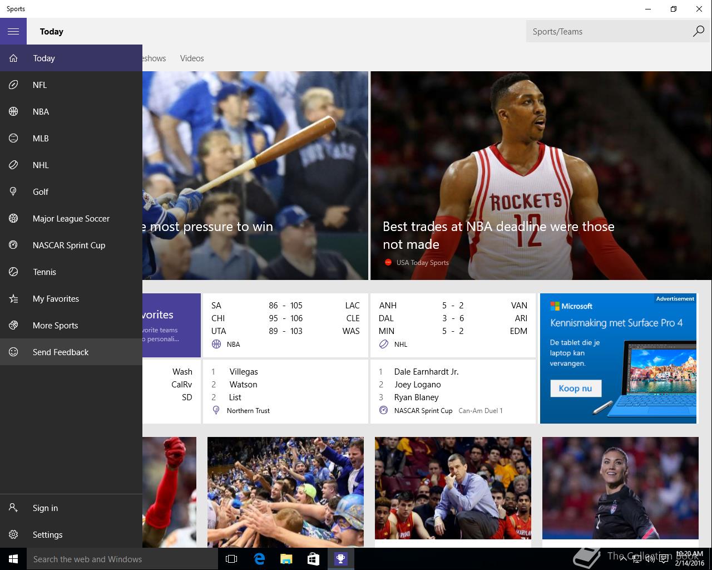Click the Today home icon

pos(13,58)
